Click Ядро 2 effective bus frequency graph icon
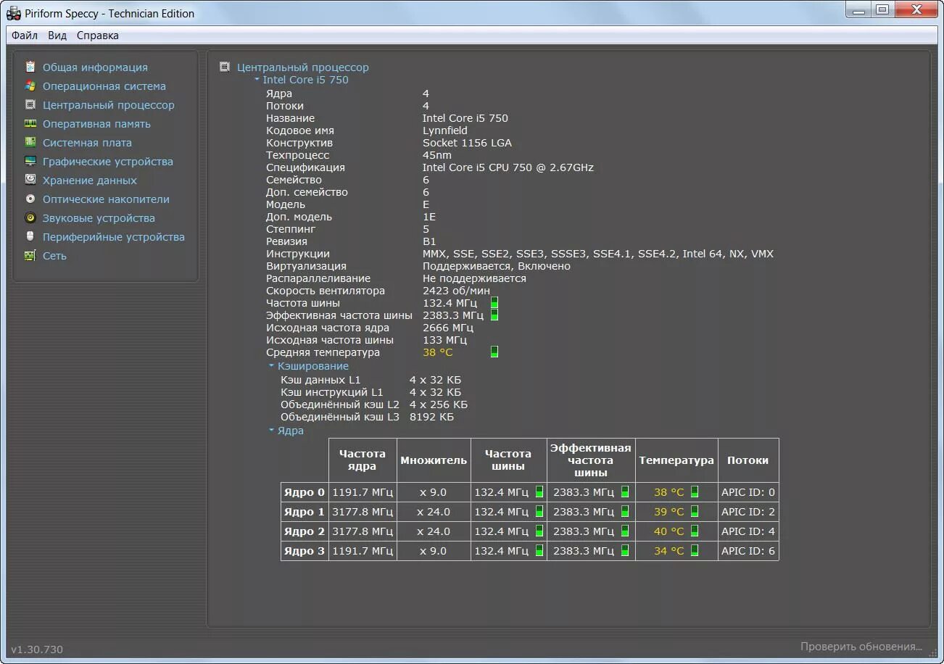The width and height of the screenshot is (944, 664). [x=625, y=531]
